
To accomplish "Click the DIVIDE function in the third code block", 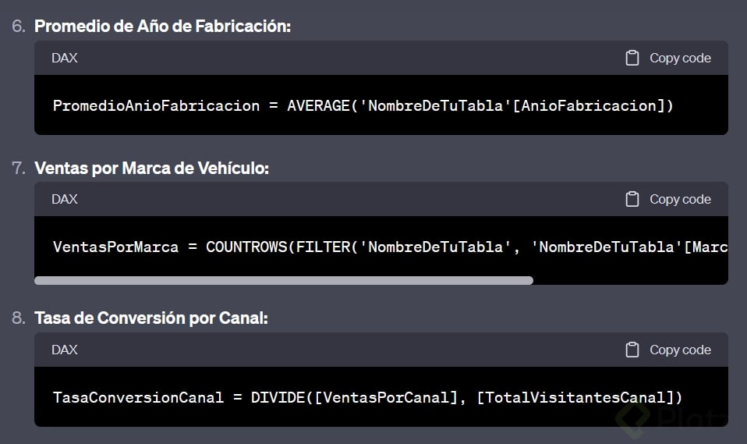I will [278, 397].
